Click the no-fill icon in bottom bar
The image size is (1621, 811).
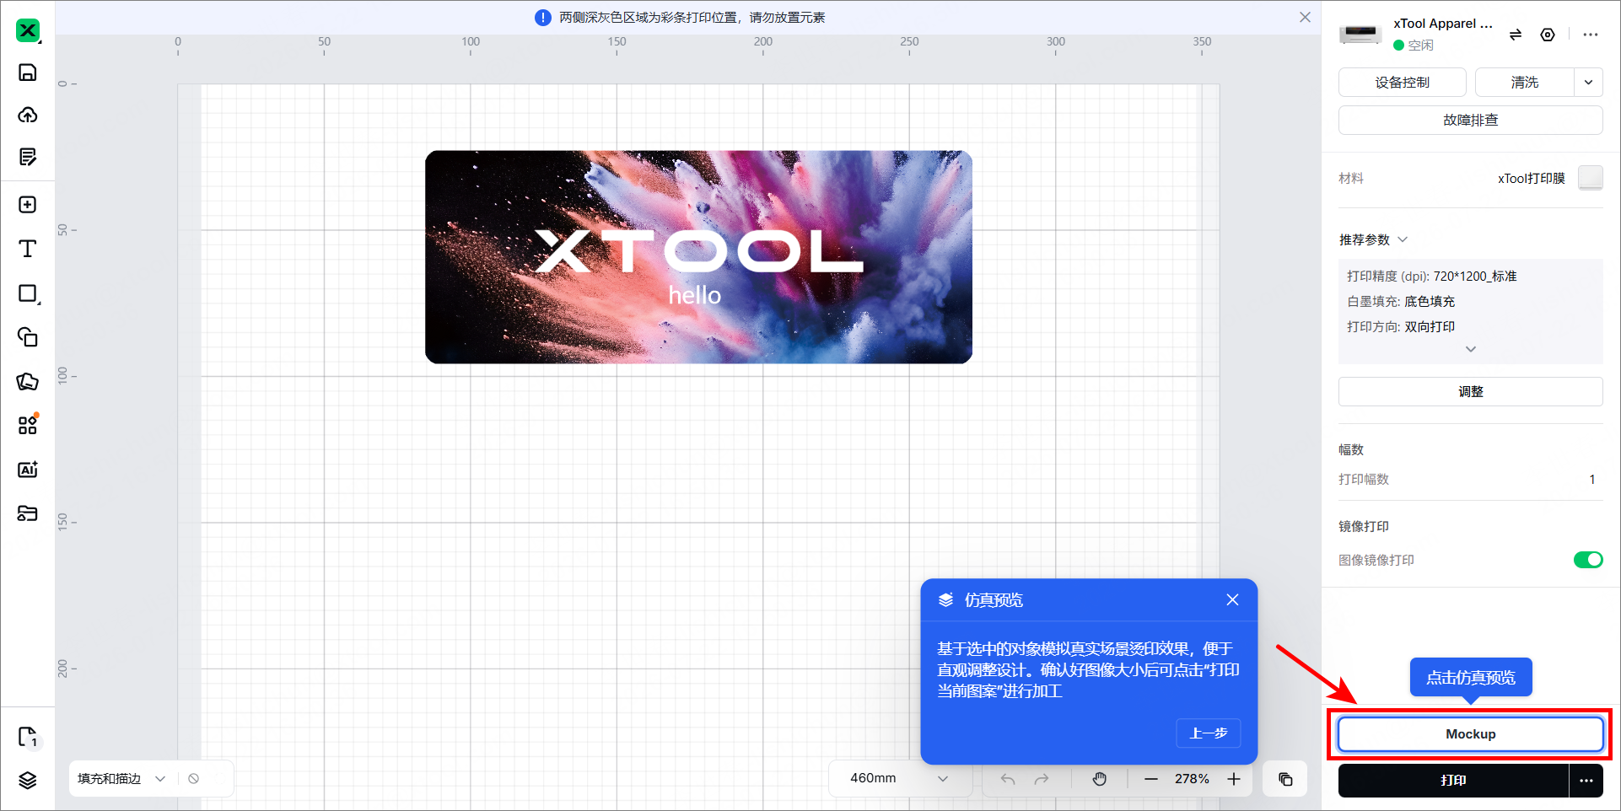(194, 779)
